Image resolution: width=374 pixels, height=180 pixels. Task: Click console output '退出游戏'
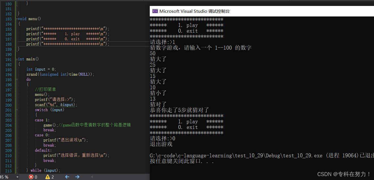coord(161,144)
